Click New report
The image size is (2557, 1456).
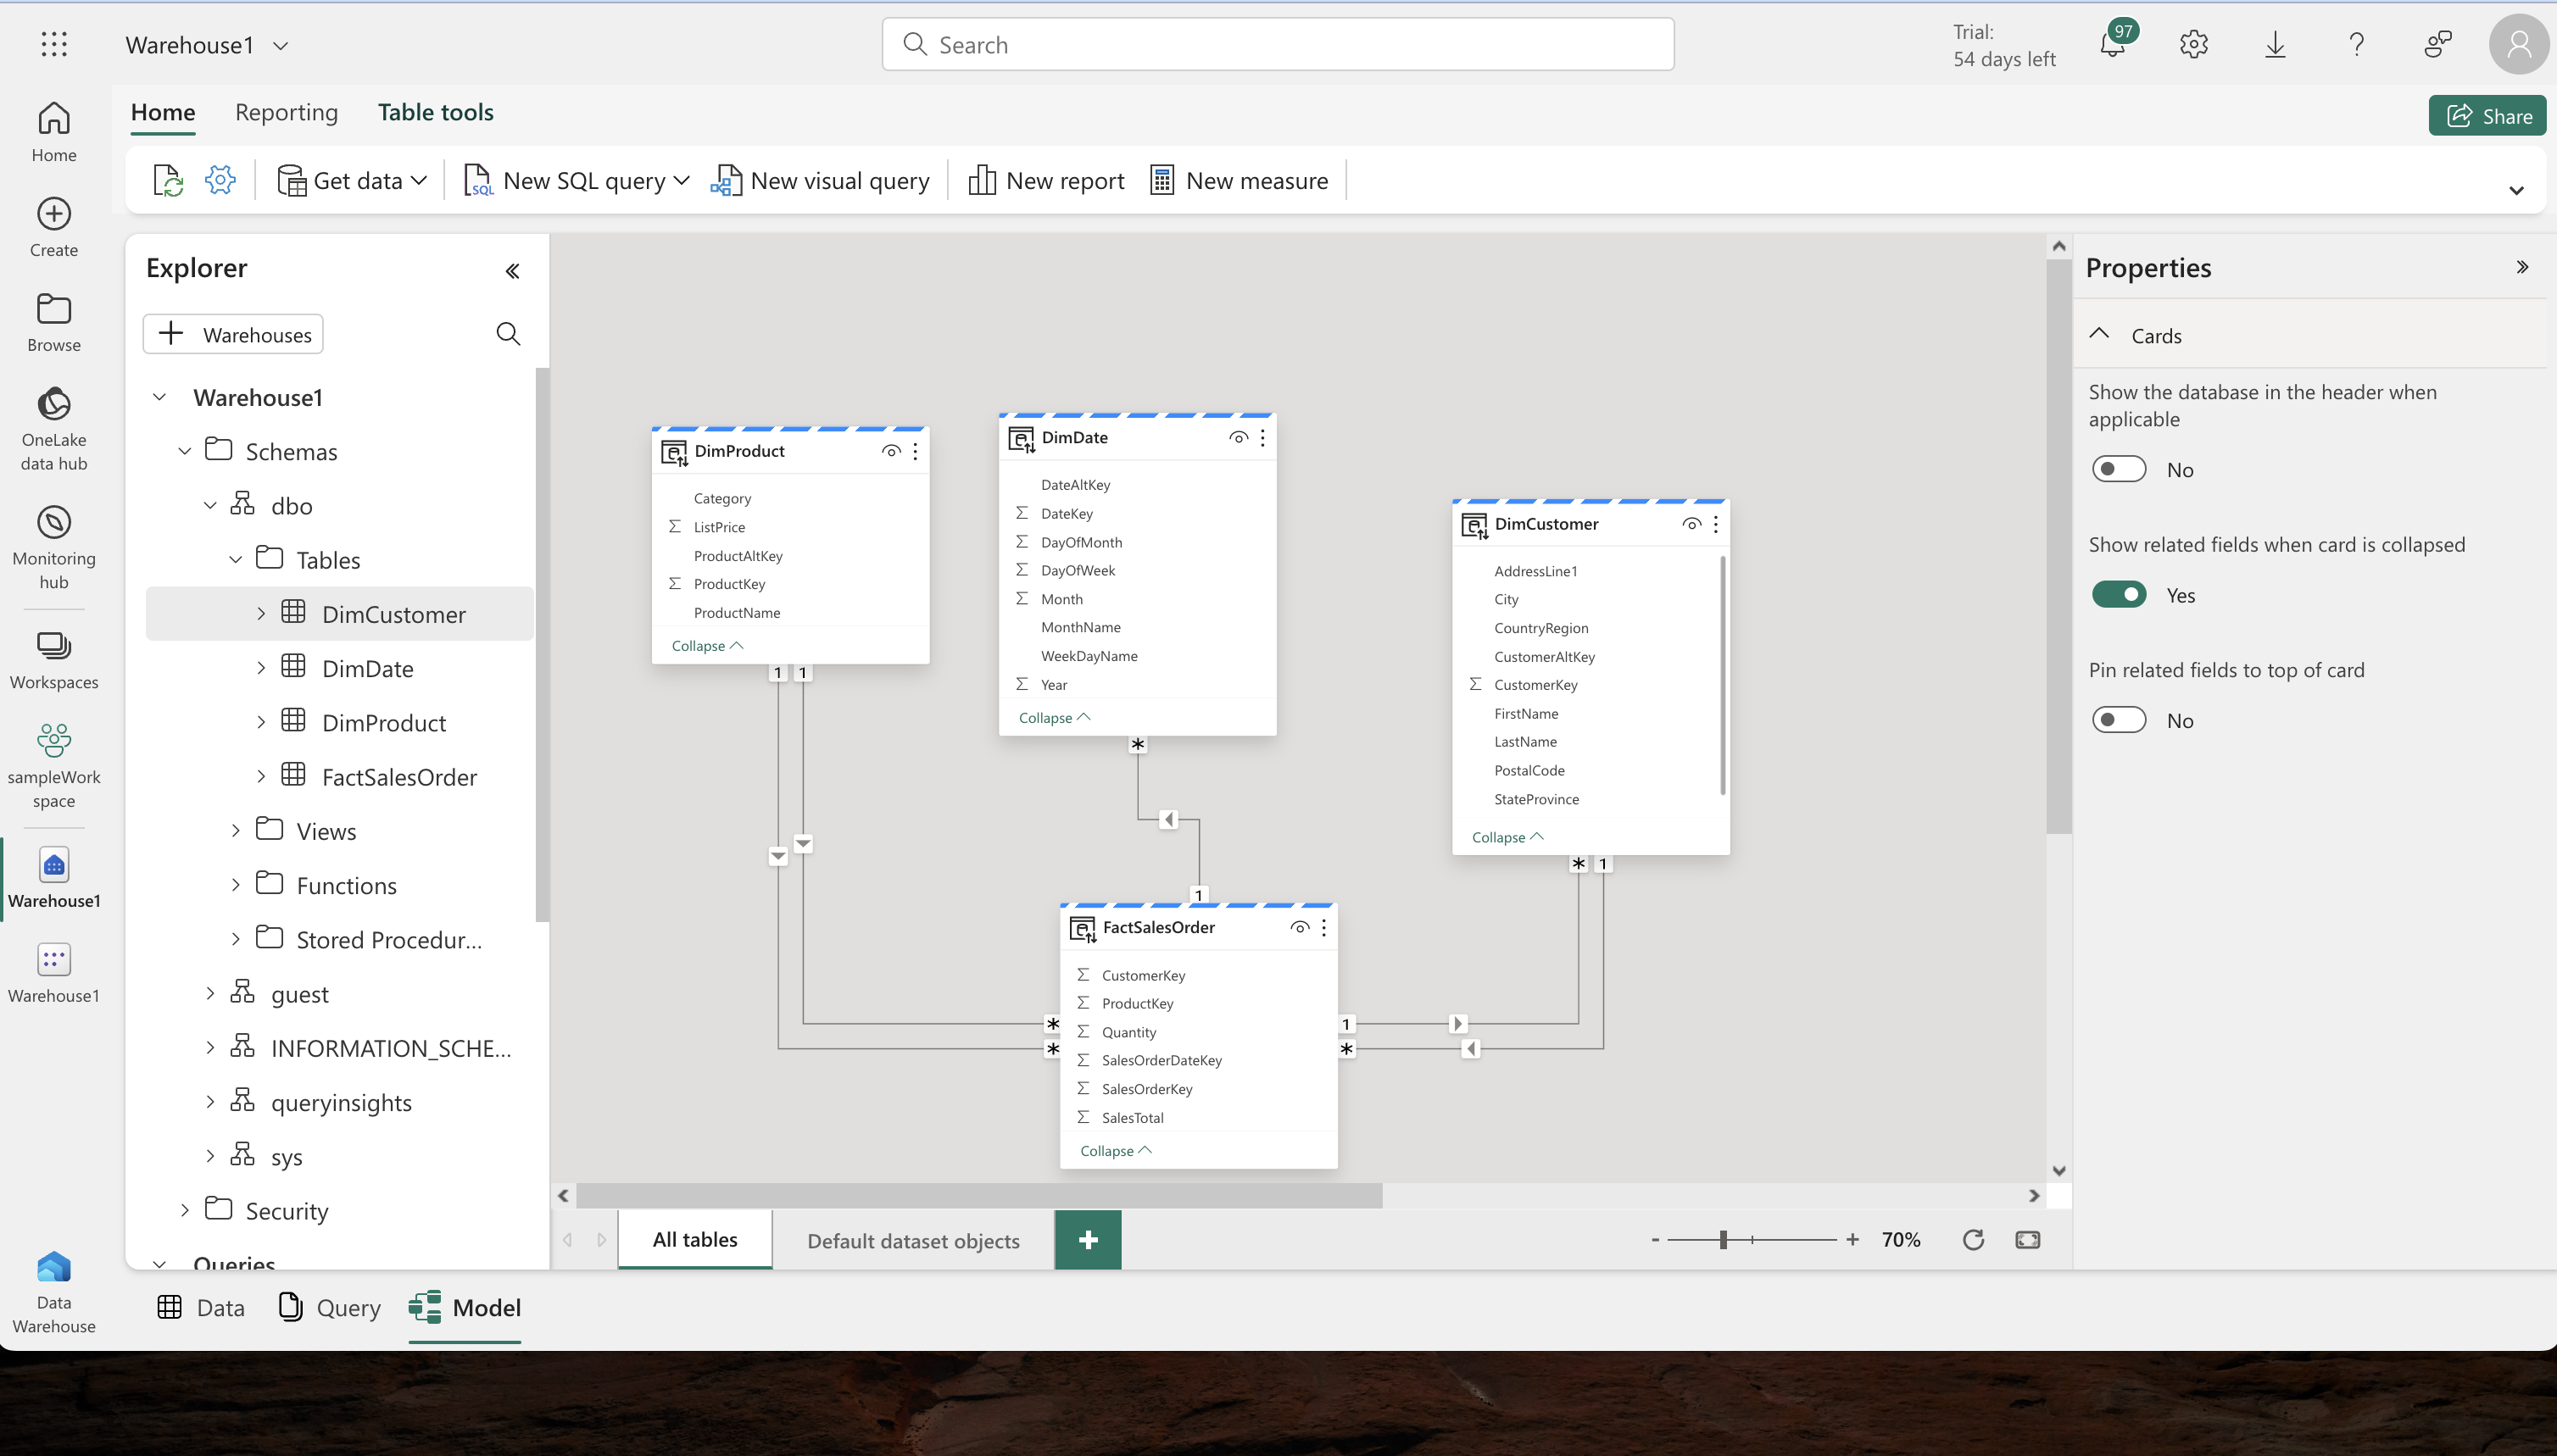(x=1046, y=181)
